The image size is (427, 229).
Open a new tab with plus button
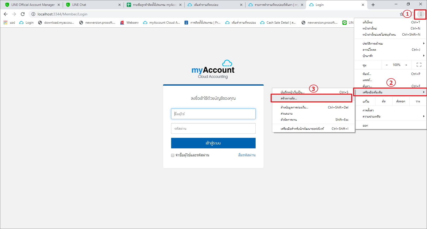[373, 5]
